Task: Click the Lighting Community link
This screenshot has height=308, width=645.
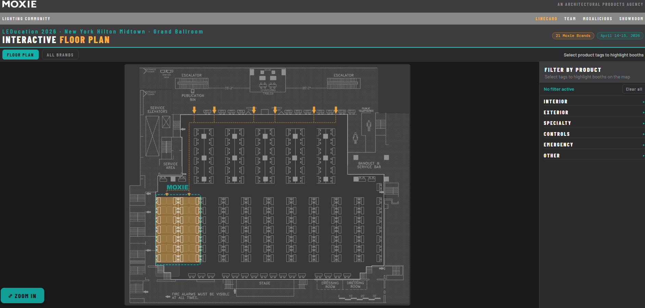Action: point(26,19)
